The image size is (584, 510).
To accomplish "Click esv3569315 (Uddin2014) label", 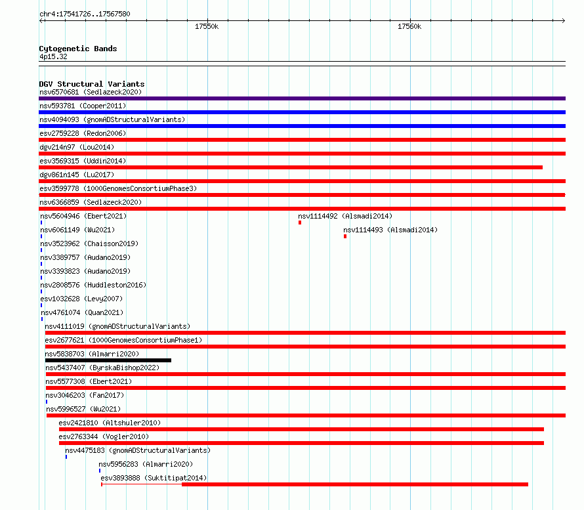I will (x=83, y=161).
